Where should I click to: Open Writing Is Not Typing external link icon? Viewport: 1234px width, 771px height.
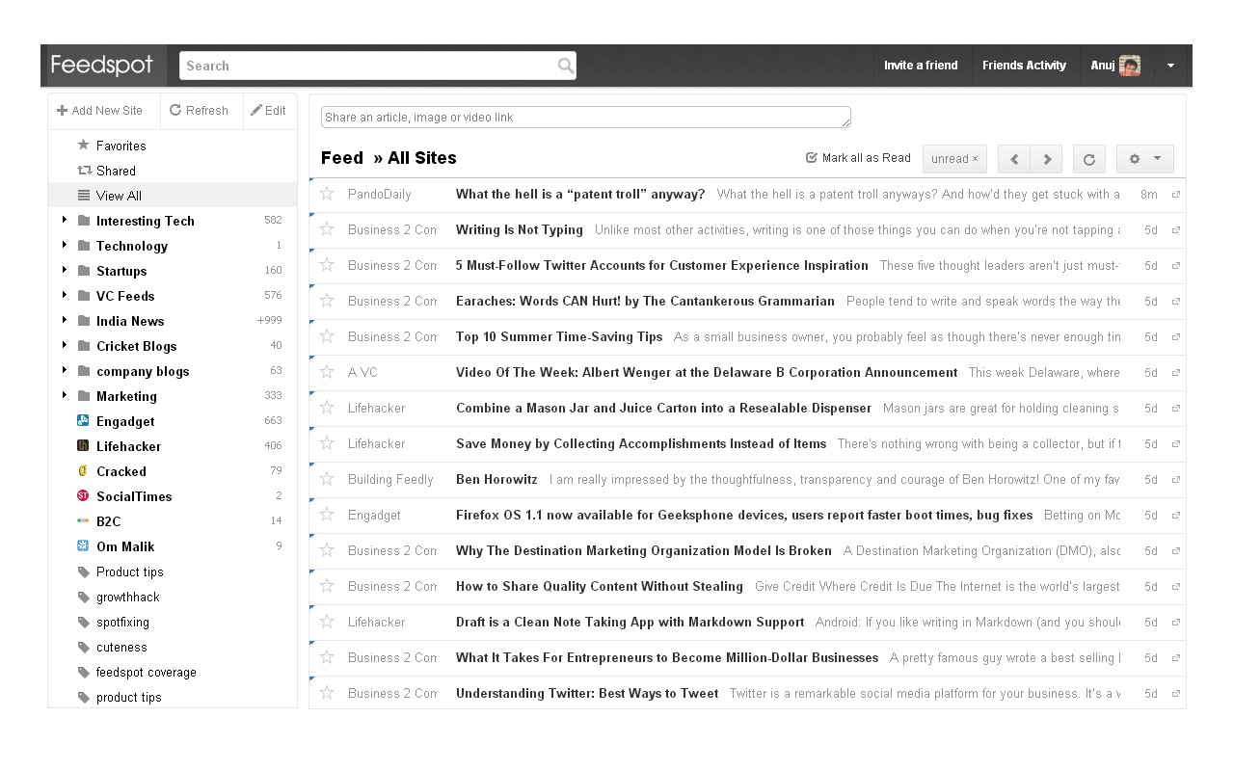click(1176, 230)
